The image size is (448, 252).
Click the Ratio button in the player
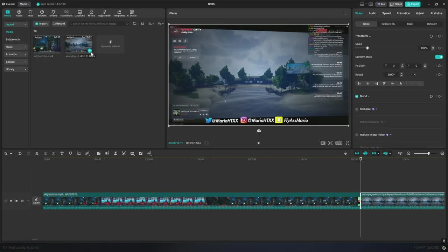338,143
